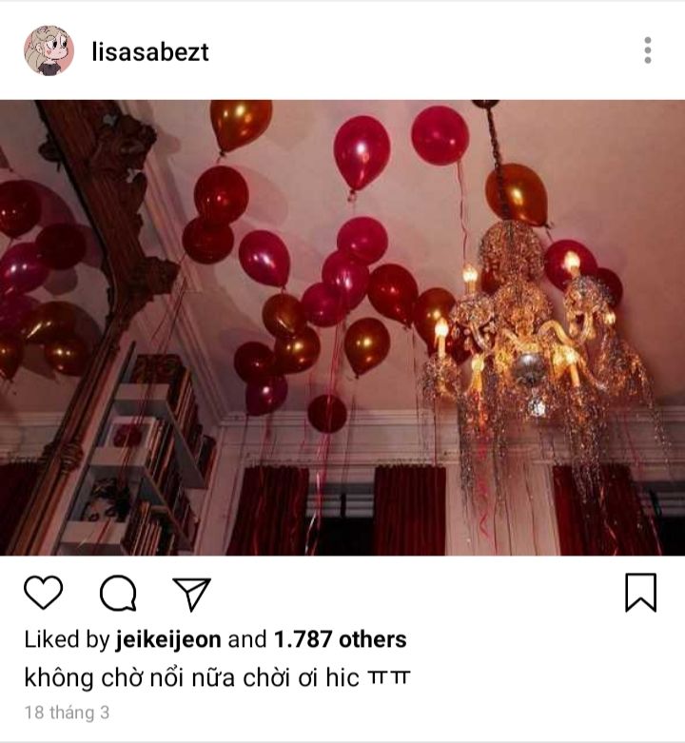View the 1.787 others who liked
Viewport: 685px width, 743px height.
(341, 639)
